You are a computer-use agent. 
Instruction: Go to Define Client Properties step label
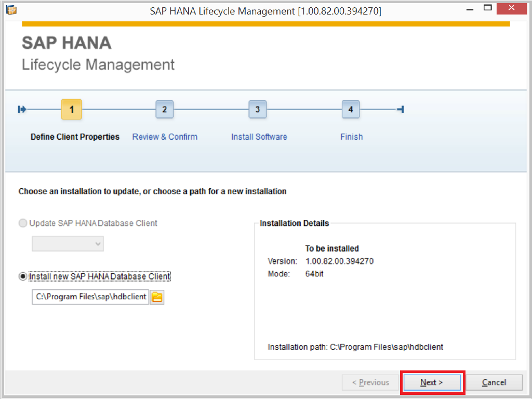pos(75,137)
